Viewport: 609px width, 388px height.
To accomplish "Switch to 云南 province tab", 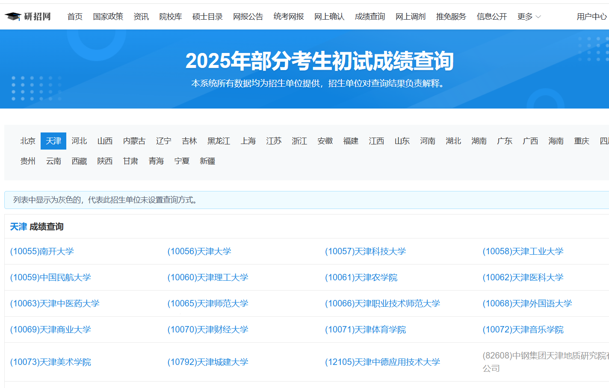I will 53,161.
